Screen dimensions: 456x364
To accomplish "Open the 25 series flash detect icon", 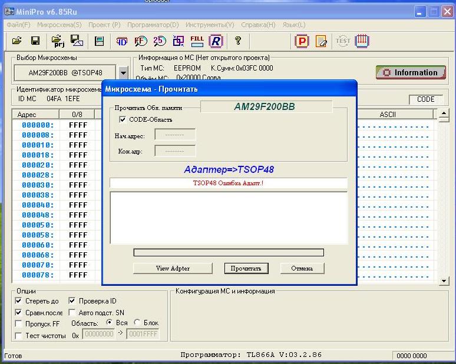I will 160,41.
